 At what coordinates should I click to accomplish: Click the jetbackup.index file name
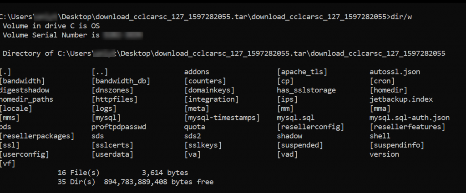click(401, 99)
